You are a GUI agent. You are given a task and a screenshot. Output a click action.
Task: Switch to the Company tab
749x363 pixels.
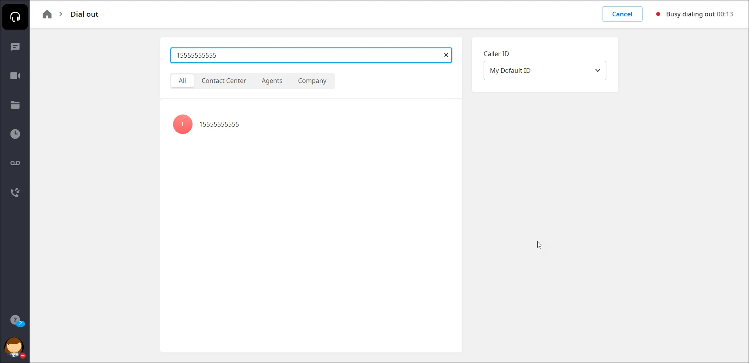(312, 81)
